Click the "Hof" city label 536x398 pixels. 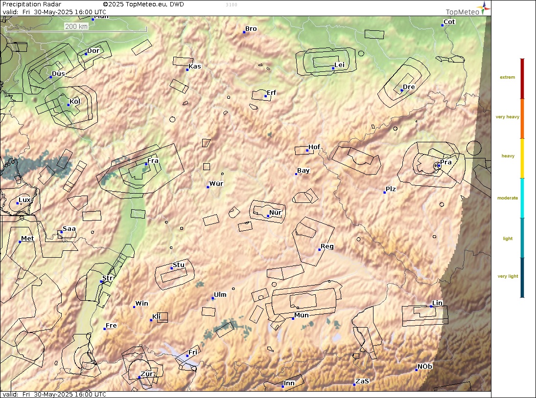click(x=314, y=147)
